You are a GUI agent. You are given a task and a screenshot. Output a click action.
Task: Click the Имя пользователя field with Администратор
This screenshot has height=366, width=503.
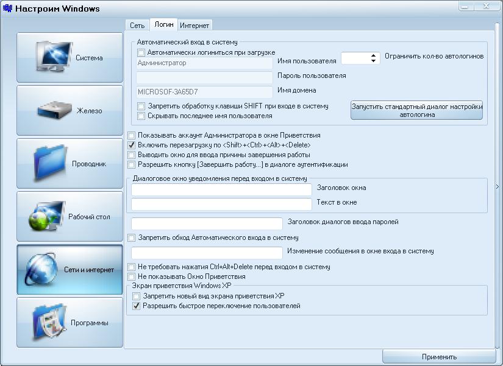[x=204, y=63]
